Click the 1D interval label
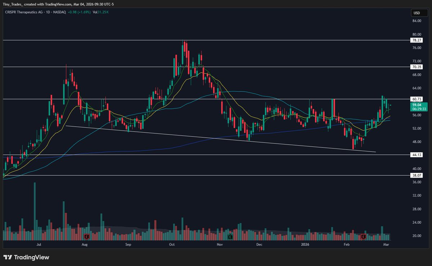 (x=49, y=12)
